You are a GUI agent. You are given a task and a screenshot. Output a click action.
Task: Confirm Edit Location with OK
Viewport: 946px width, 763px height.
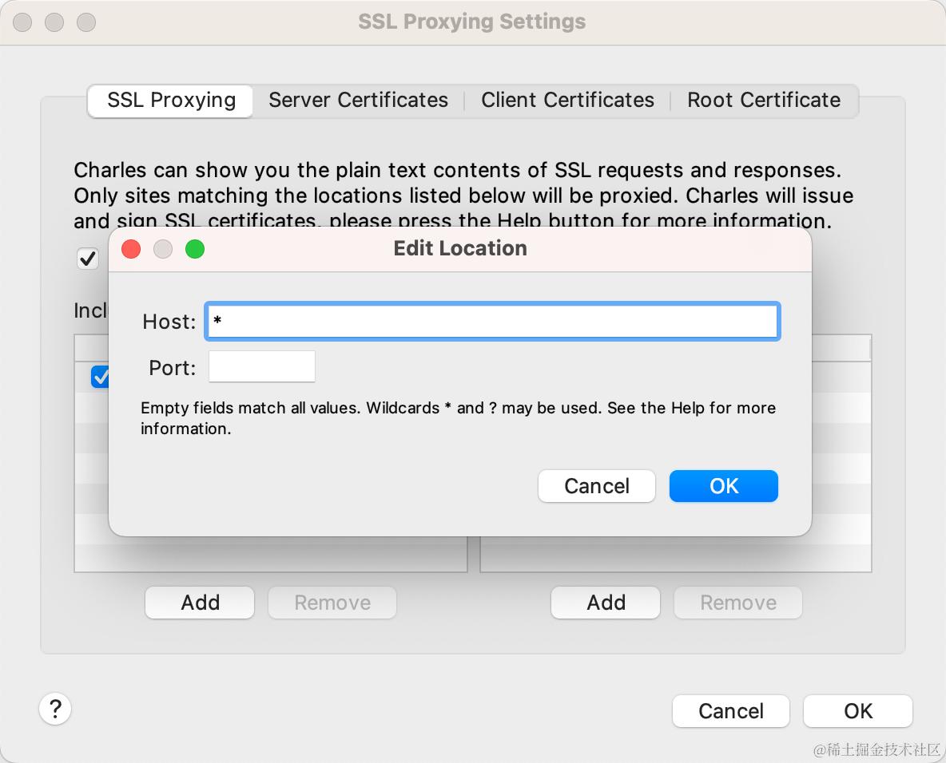click(x=723, y=486)
